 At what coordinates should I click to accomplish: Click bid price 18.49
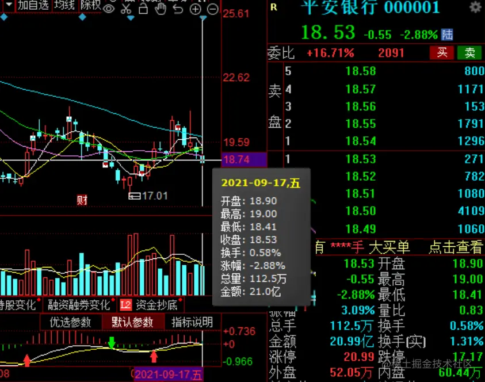coord(360,229)
